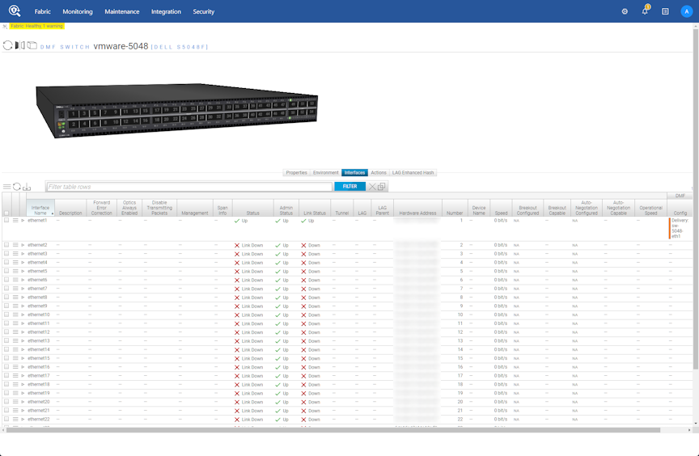This screenshot has width=699, height=456.
Task: Check the ethernet12 row checkbox
Action: 6,332
